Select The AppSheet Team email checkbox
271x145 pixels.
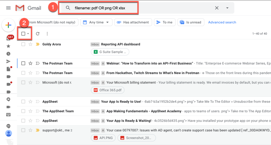pyautogui.click(x=23, y=111)
